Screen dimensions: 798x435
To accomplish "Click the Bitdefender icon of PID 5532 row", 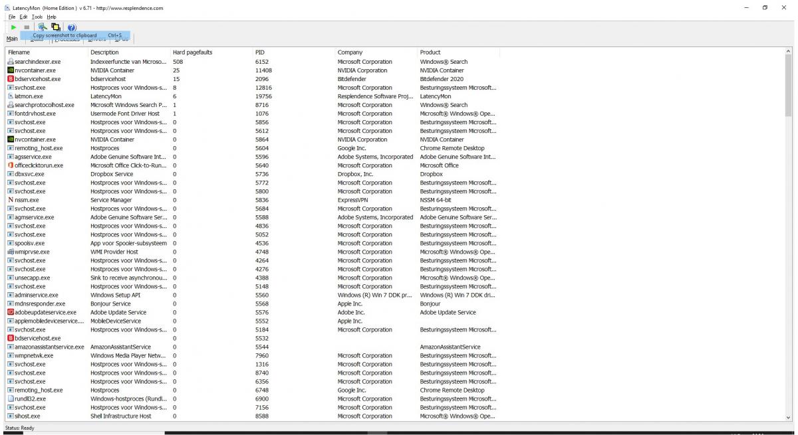I will (11, 338).
